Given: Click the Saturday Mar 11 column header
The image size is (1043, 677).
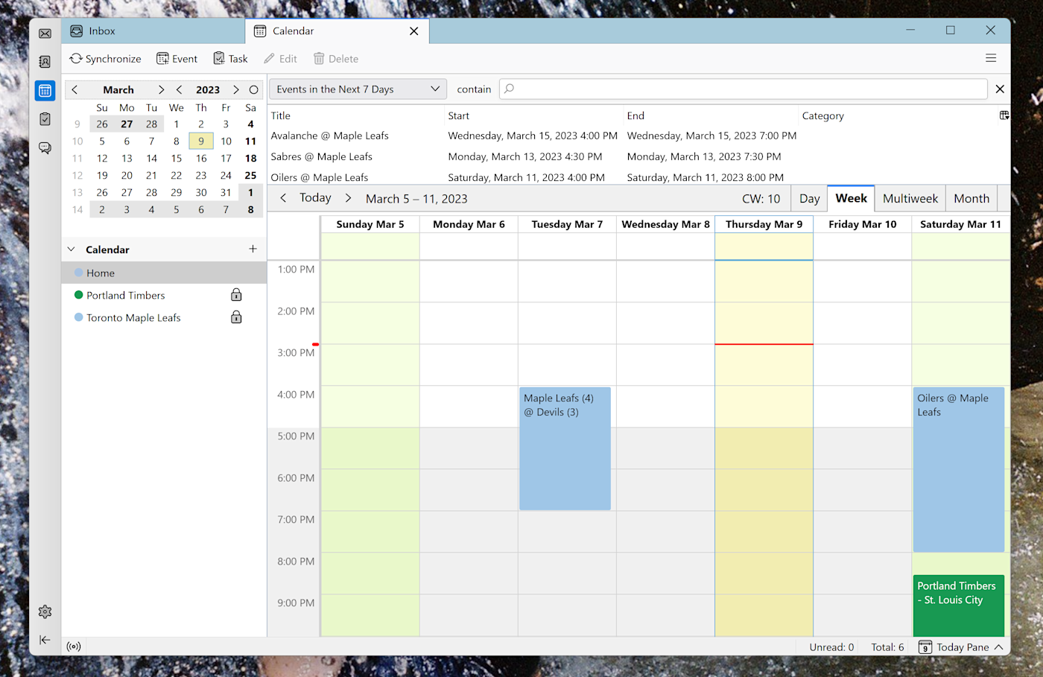Looking at the screenshot, I should (x=960, y=224).
